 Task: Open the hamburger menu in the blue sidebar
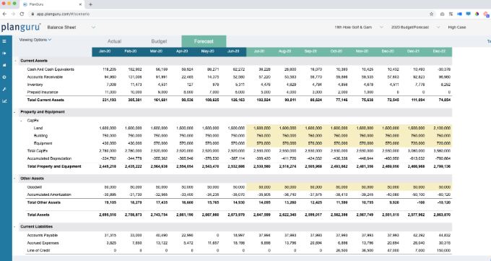coord(4,41)
